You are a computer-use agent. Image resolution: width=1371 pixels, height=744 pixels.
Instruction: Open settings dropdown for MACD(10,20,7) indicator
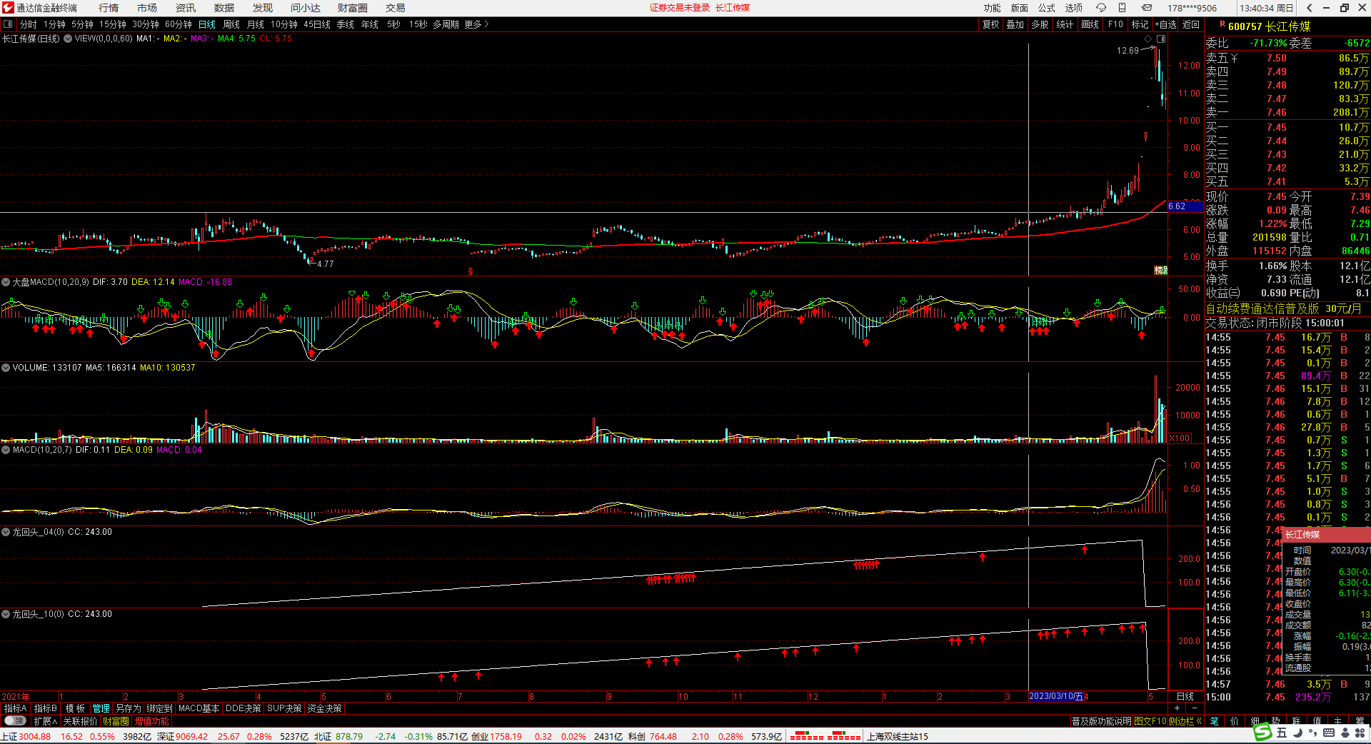pyautogui.click(x=6, y=450)
